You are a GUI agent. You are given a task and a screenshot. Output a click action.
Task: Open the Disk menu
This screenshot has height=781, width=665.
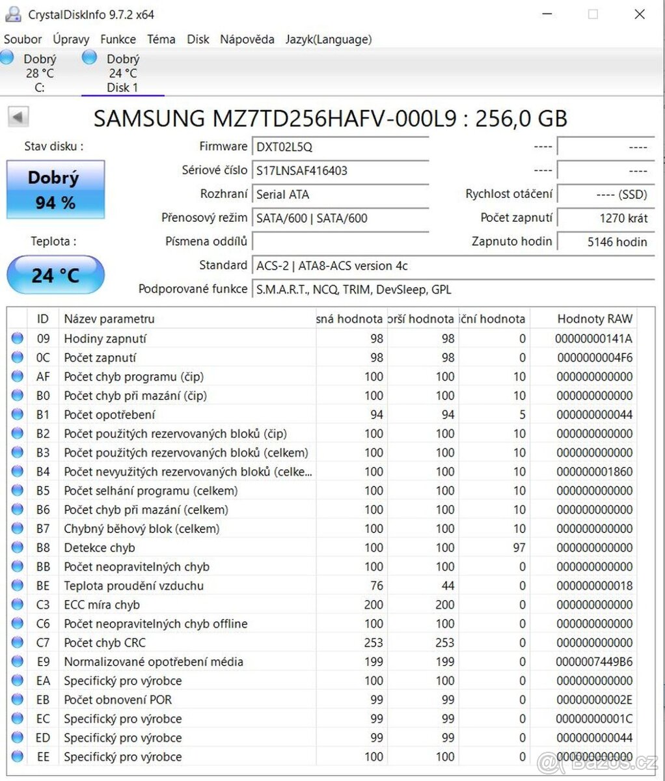(198, 39)
